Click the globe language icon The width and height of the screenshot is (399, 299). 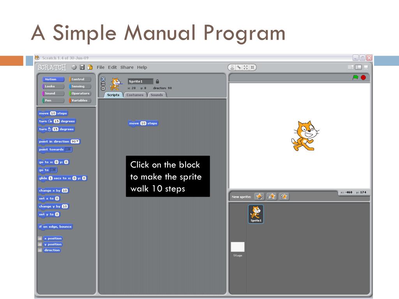tap(74, 67)
